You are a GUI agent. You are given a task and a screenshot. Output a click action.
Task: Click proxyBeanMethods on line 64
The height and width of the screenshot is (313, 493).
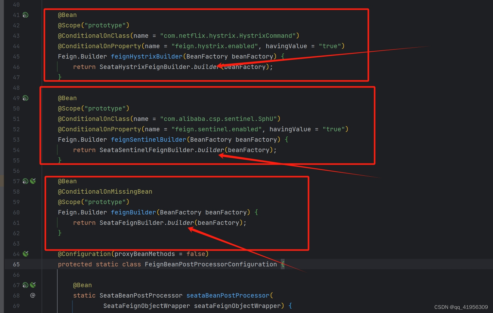coord(145,254)
